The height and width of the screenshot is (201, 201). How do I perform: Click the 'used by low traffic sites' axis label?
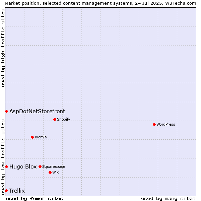pos(3,157)
